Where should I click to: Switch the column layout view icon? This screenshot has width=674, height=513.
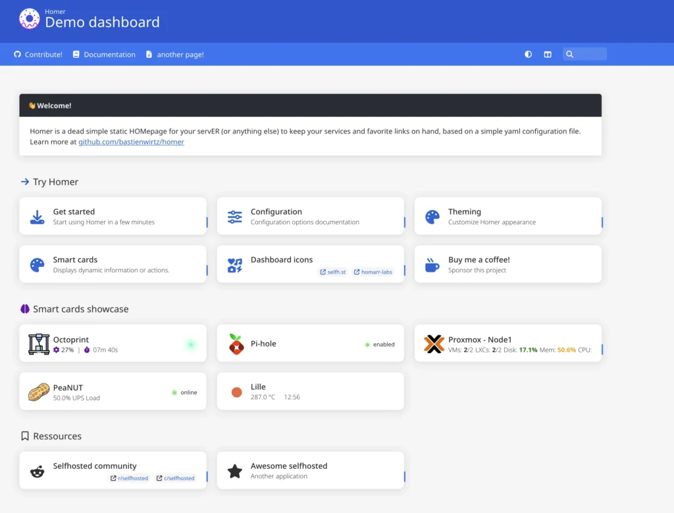pos(548,55)
